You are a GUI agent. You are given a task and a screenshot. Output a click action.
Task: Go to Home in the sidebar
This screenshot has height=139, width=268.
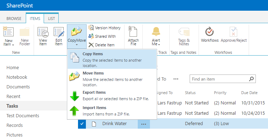click(13, 68)
